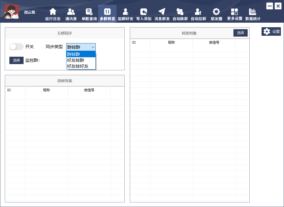
Task: Open the 设置 gear button
Action: [271, 31]
